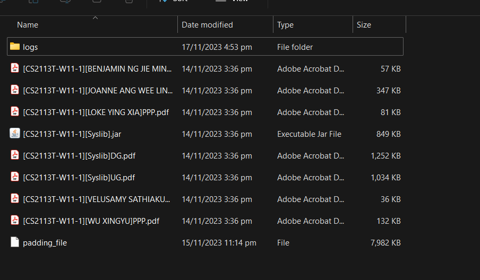Click the date modified of the [Syslib]DG.pdf row

(x=217, y=155)
